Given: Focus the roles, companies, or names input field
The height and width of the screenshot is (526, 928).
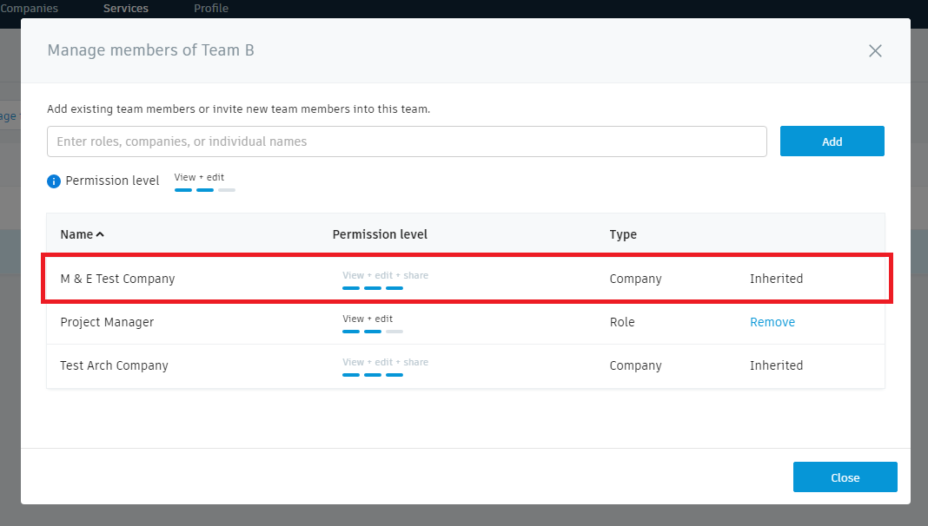Looking at the screenshot, I should 407,141.
